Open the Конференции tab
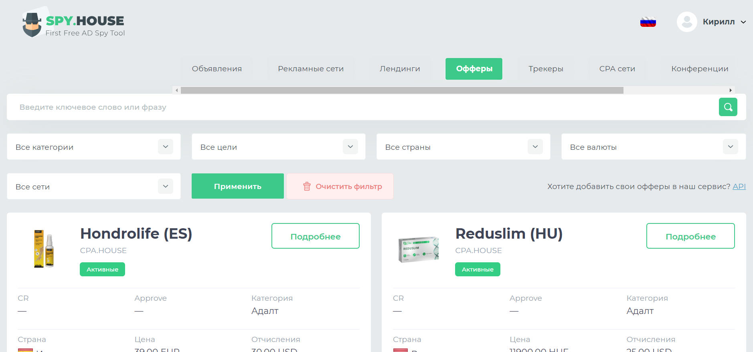Image resolution: width=753 pixels, height=352 pixels. tap(700, 69)
